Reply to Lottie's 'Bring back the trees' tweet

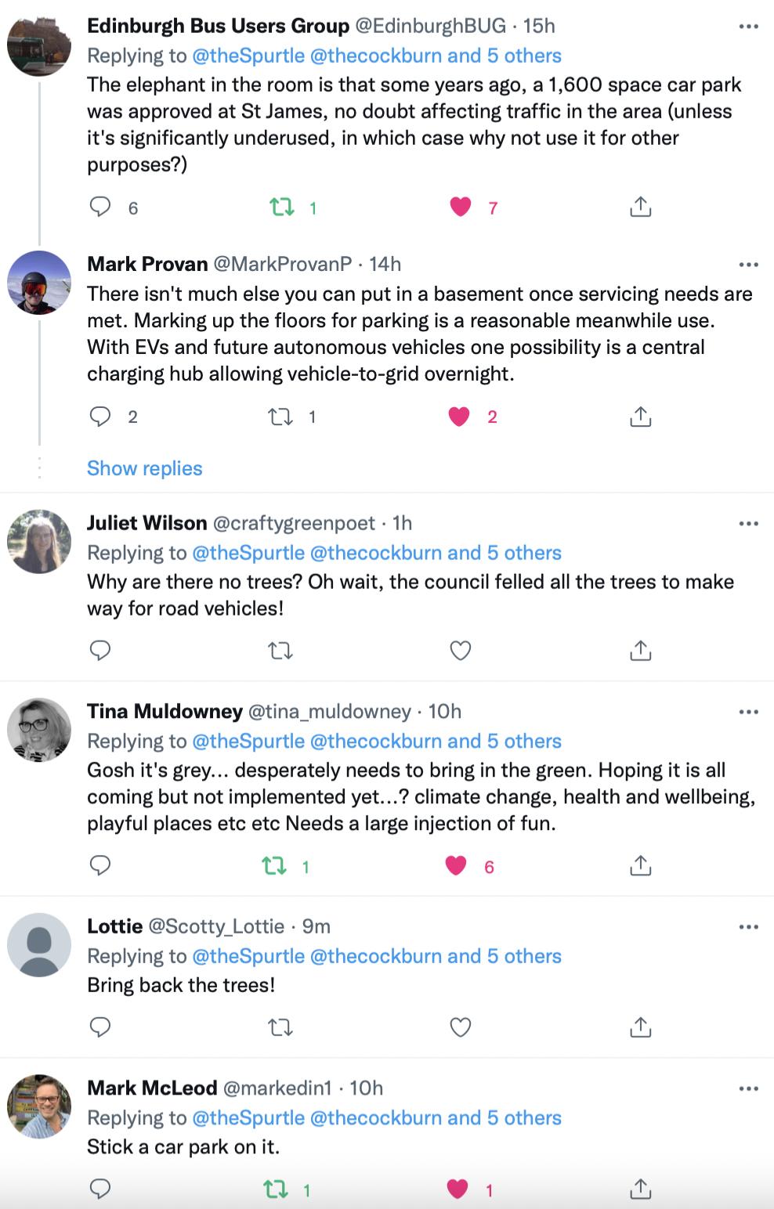click(x=100, y=1027)
